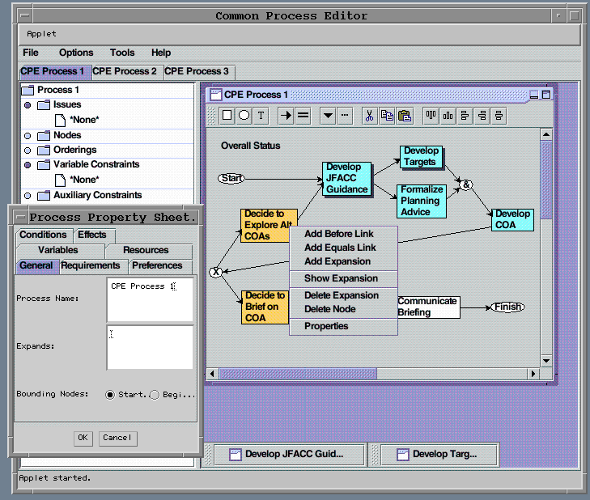Viewport: 590px width, 500px height.
Task: Click the equals link tool icon
Action: click(303, 116)
